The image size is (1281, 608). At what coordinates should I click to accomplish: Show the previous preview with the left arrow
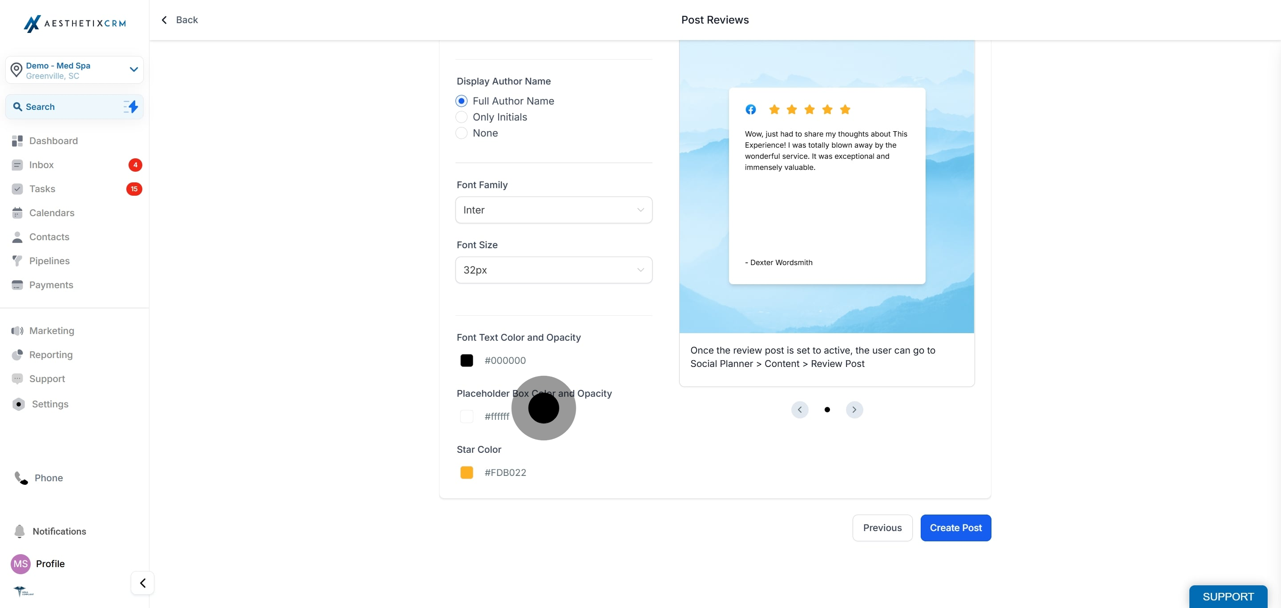tap(800, 410)
